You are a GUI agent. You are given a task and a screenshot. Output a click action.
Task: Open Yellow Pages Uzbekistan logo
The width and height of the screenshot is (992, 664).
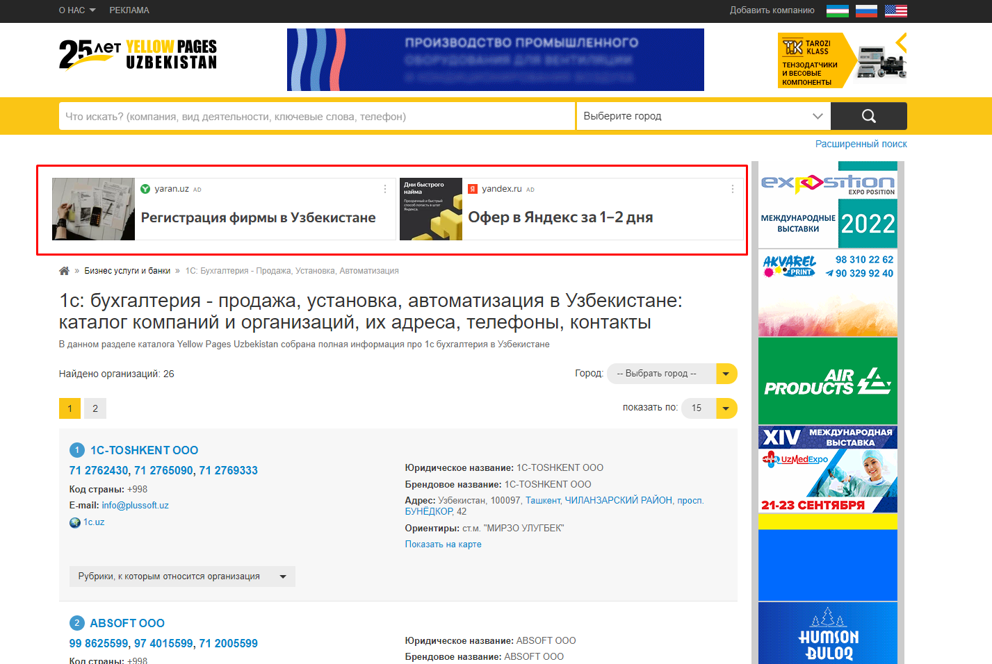[x=138, y=54]
